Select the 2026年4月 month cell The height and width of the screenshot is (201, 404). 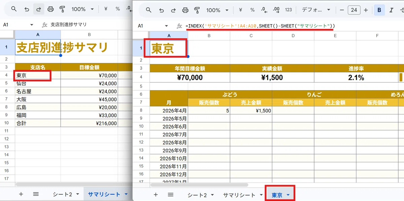click(x=169, y=110)
